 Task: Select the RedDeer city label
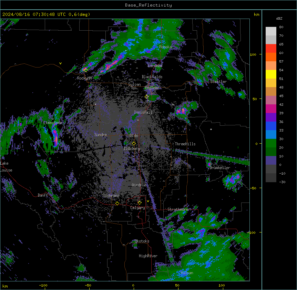152,87
